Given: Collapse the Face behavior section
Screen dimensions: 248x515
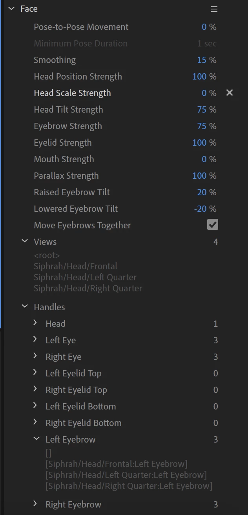Looking at the screenshot, I should [11, 9].
